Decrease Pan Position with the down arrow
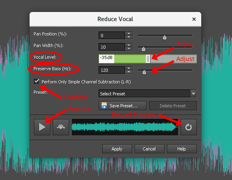232x180 pixels. coord(129,37)
